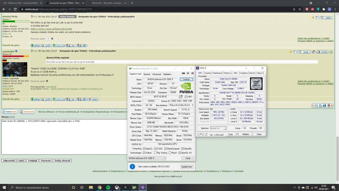Click the nowy temat button

point(10,111)
